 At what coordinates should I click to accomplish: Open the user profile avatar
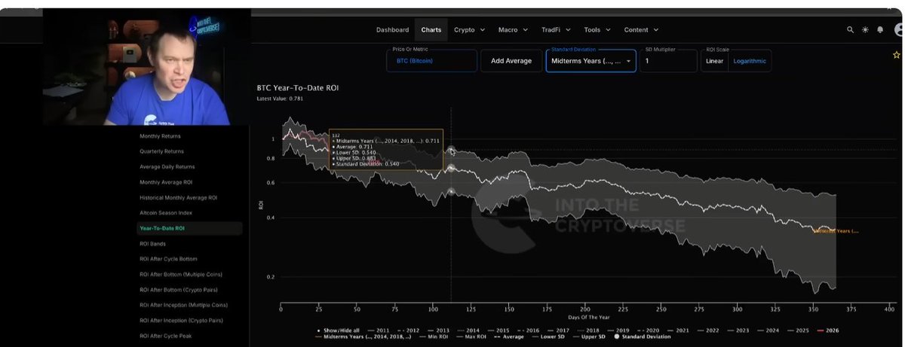[x=898, y=30]
